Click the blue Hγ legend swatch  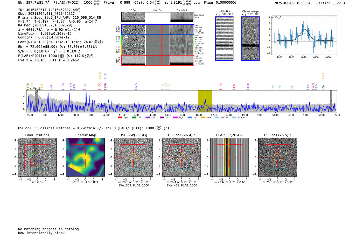[x=190, y=118]
